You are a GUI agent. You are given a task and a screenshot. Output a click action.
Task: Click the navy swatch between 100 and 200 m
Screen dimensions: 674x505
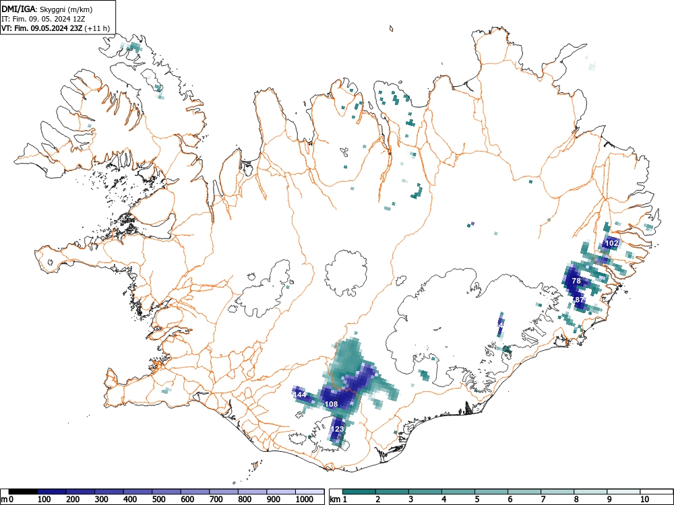click(52, 492)
